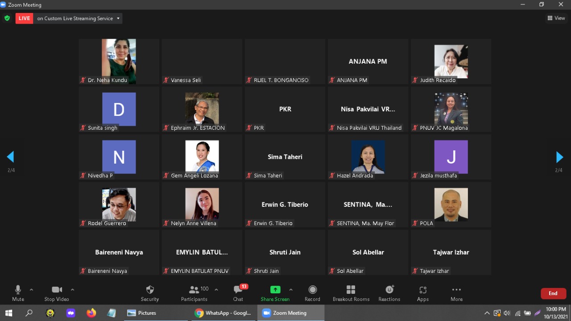The image size is (571, 321).
Task: Select Nelyn Anne Villena photo tile
Action: coord(202,204)
